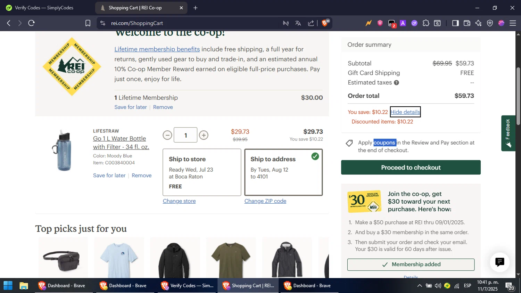Select the Ship to store option
521x293 pixels.
202,172
